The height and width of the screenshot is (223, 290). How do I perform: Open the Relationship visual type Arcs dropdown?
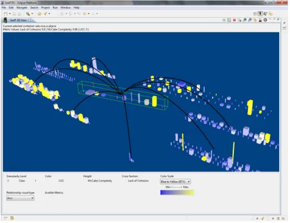point(20,198)
